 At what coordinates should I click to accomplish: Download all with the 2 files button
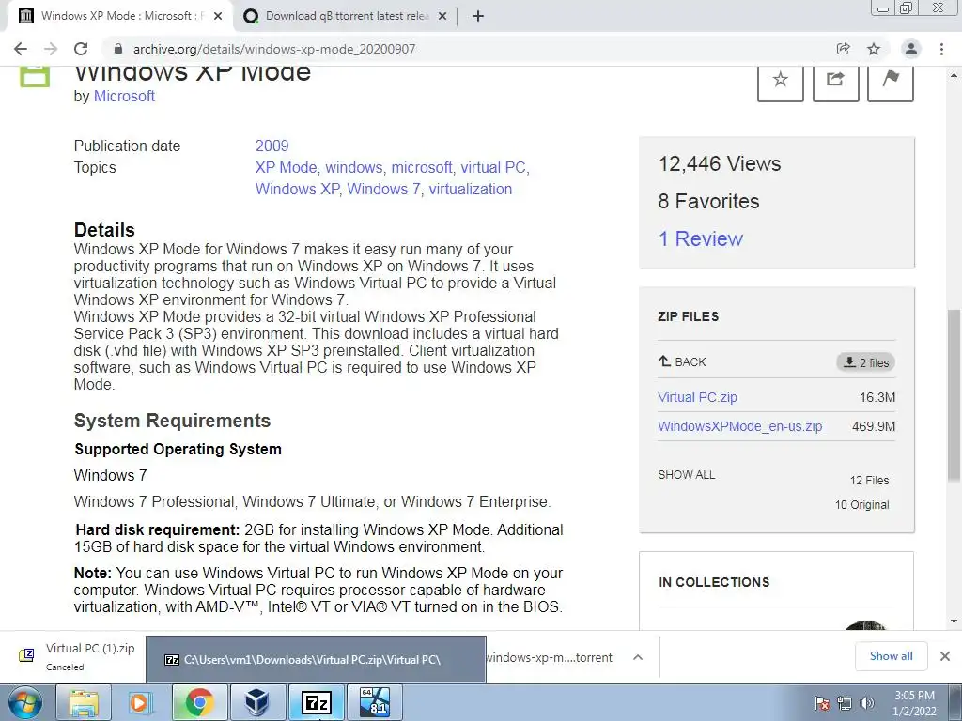865,362
